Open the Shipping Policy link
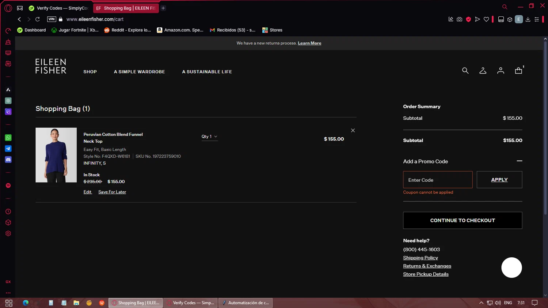 420,258
